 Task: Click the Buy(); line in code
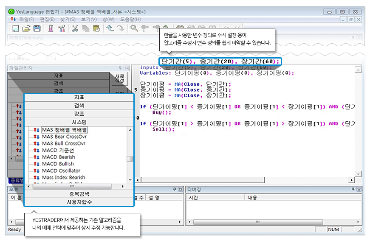point(162,112)
